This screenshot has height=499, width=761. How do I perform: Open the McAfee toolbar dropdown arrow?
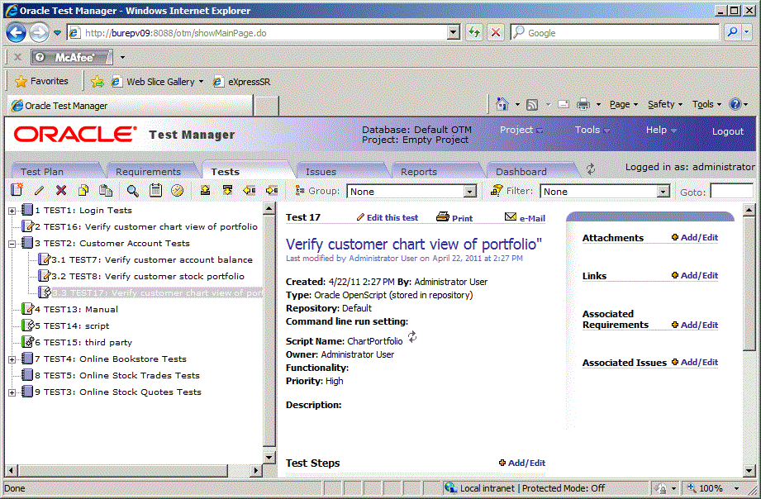tap(122, 57)
